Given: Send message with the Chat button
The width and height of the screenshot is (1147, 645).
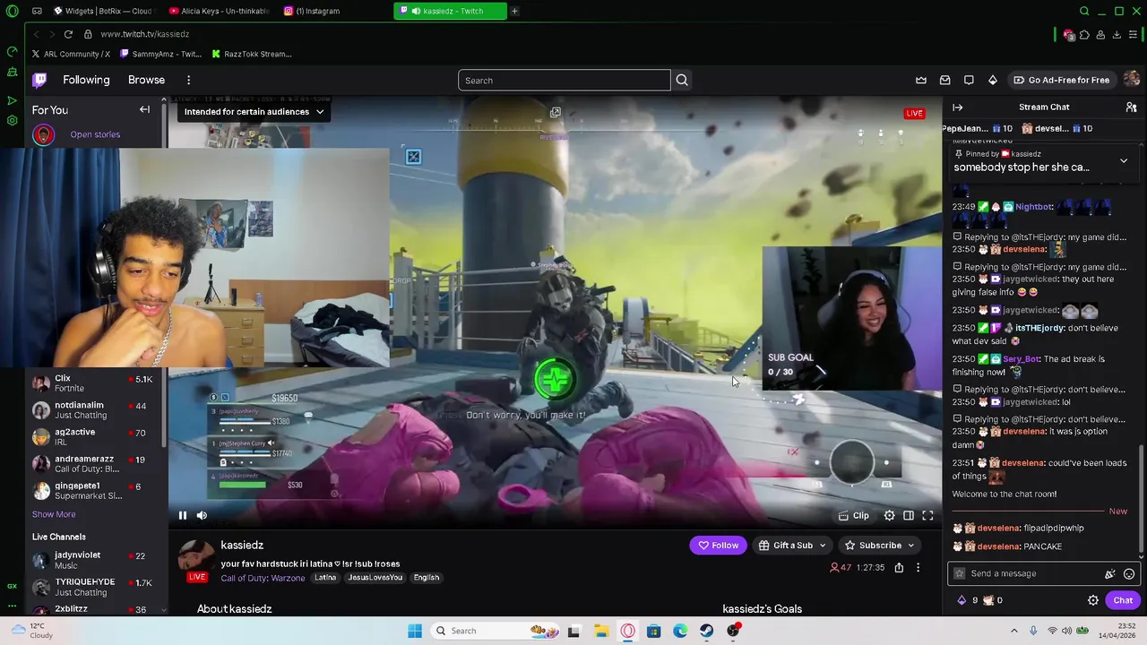Looking at the screenshot, I should 1123,600.
